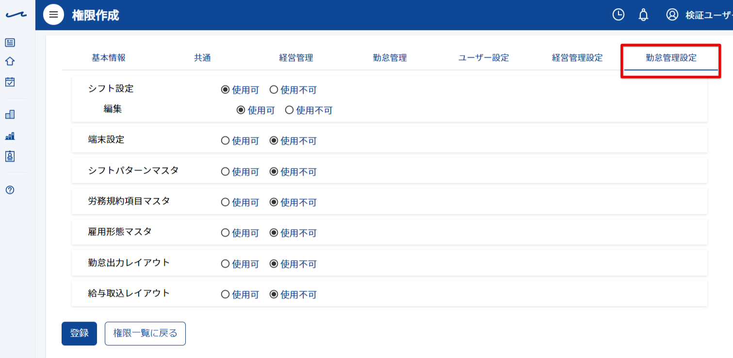Set 編集 to 使用不可
The width and height of the screenshot is (733, 358).
[289, 110]
